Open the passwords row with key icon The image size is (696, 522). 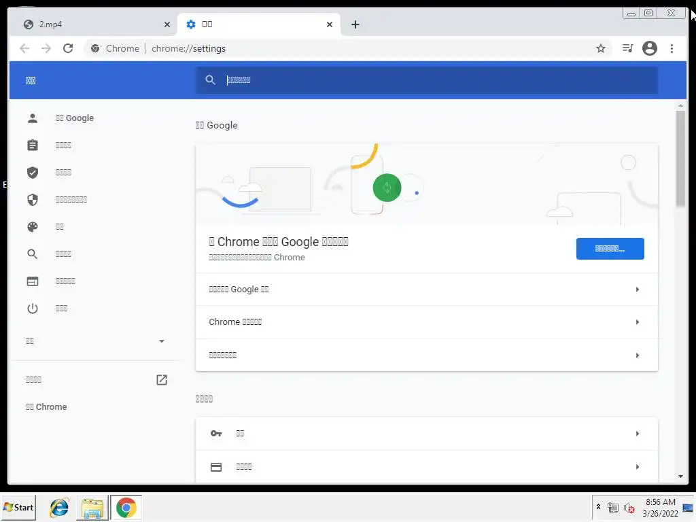click(427, 434)
